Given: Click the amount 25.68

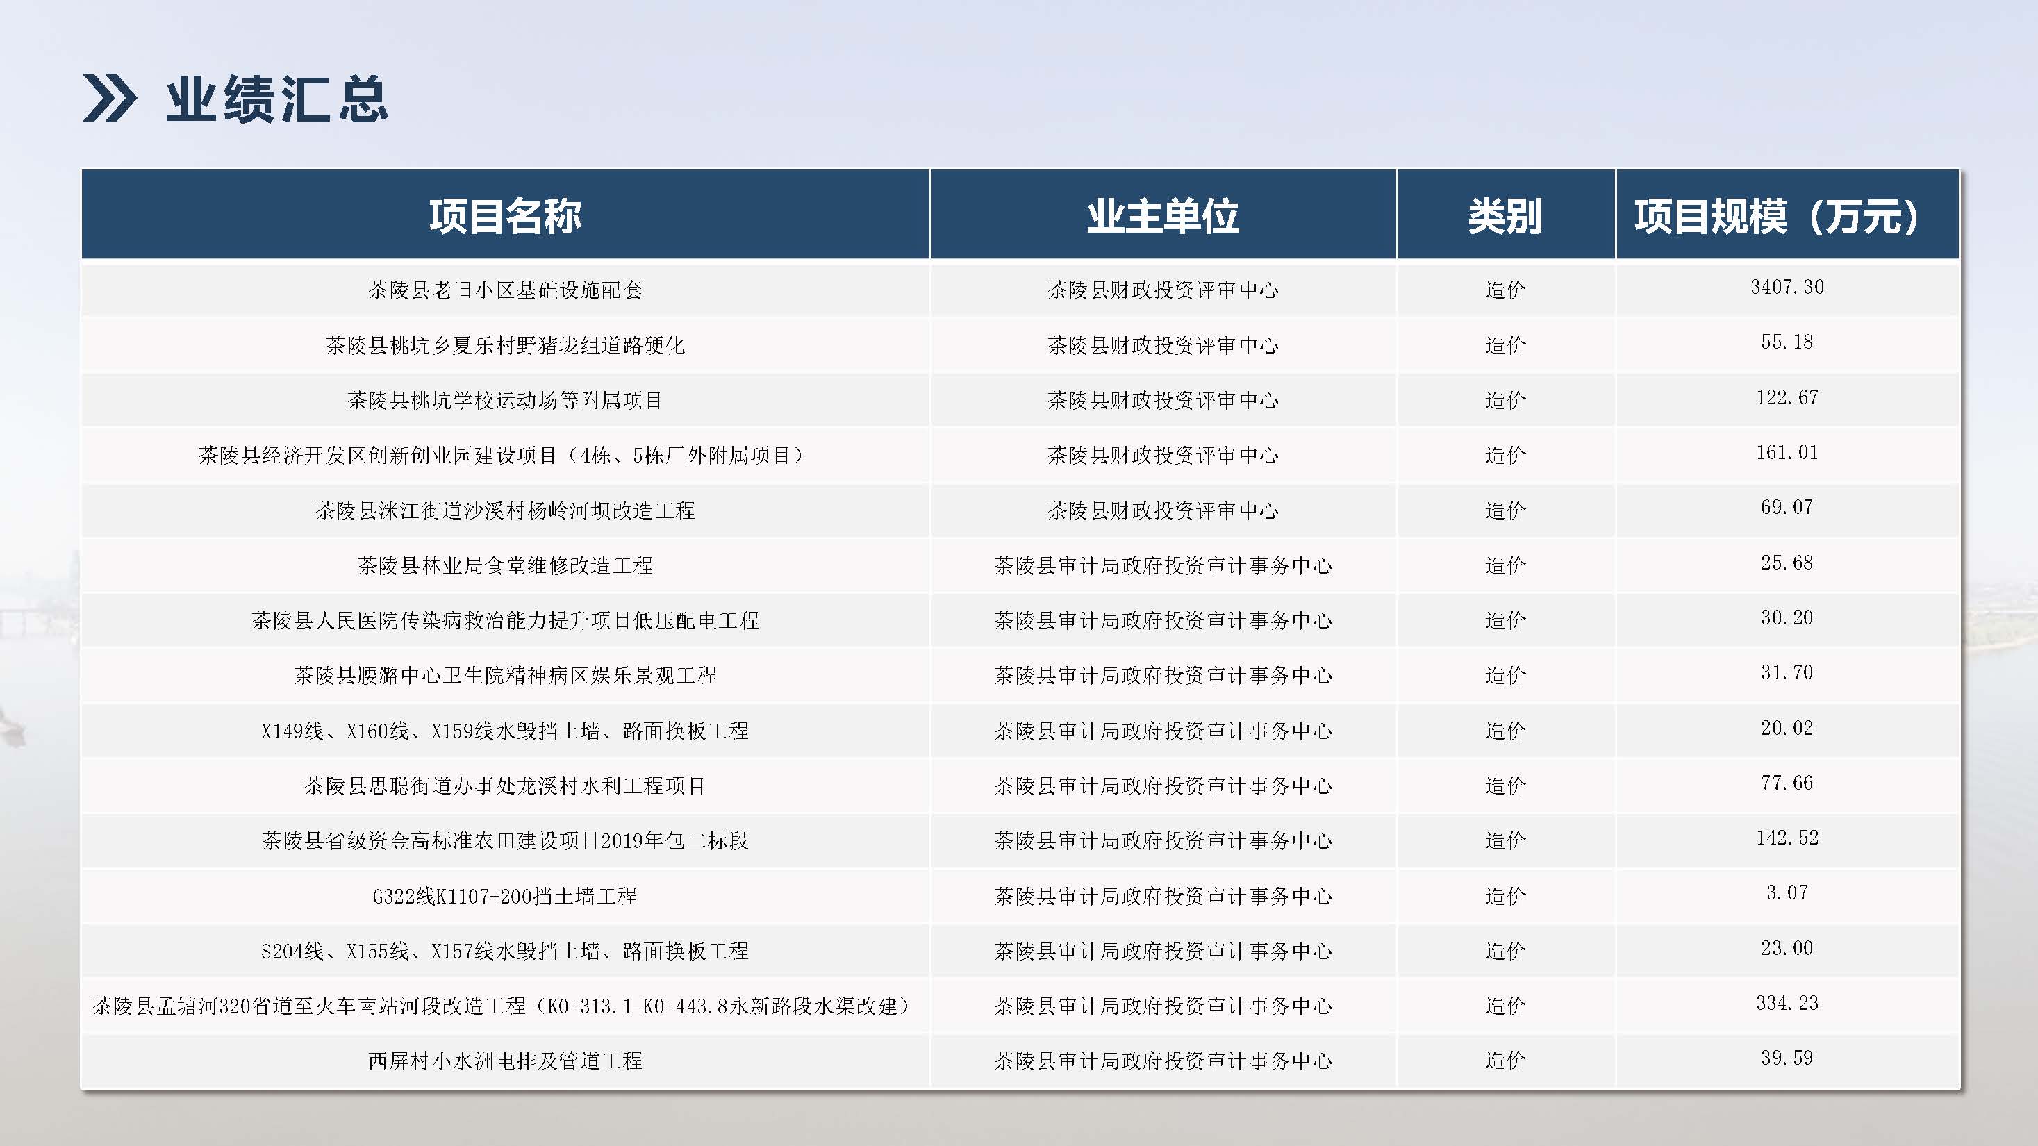Looking at the screenshot, I should click(x=1787, y=563).
